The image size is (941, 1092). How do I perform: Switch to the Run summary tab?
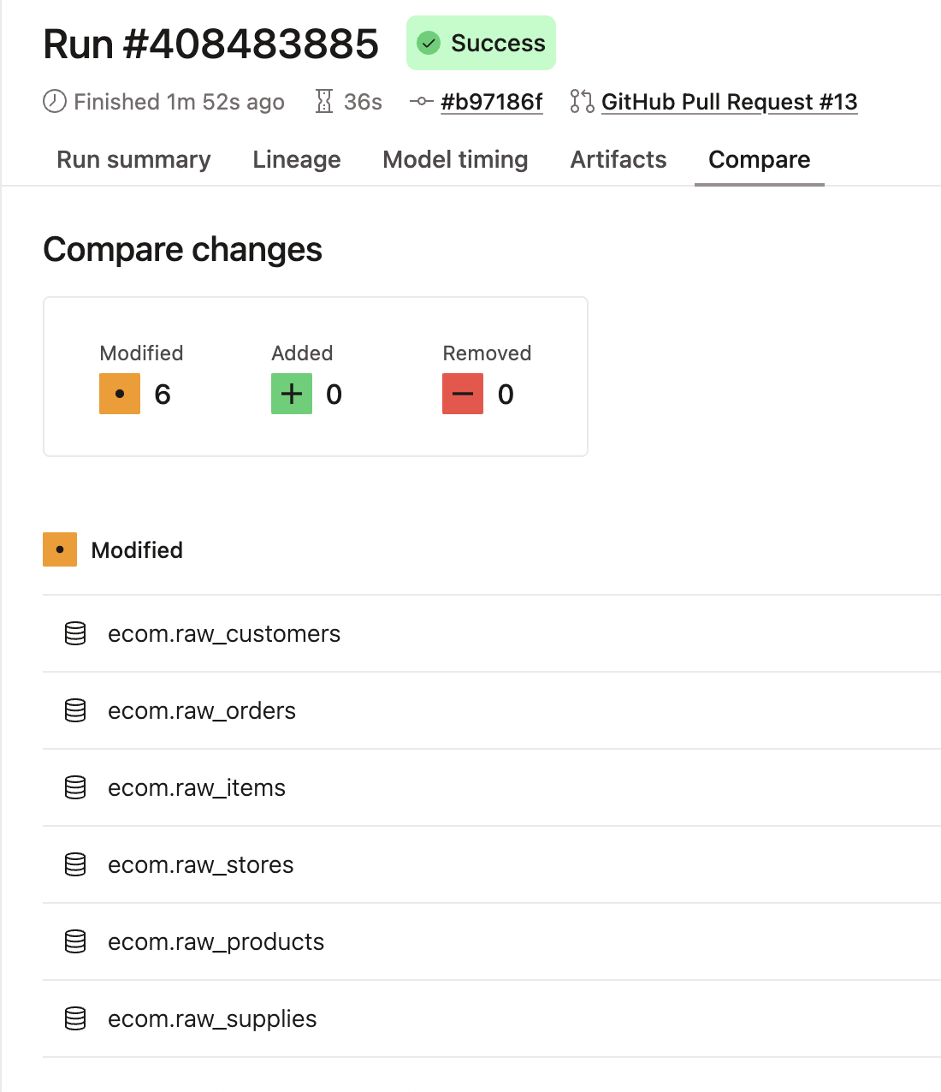133,159
